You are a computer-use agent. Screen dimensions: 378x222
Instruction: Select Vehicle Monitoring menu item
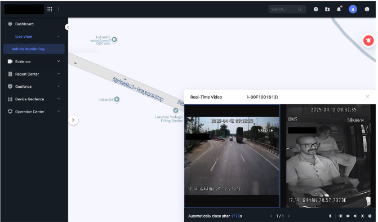coord(34,49)
